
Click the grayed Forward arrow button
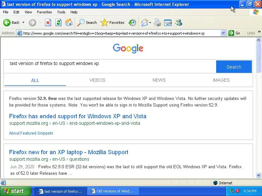32,23
